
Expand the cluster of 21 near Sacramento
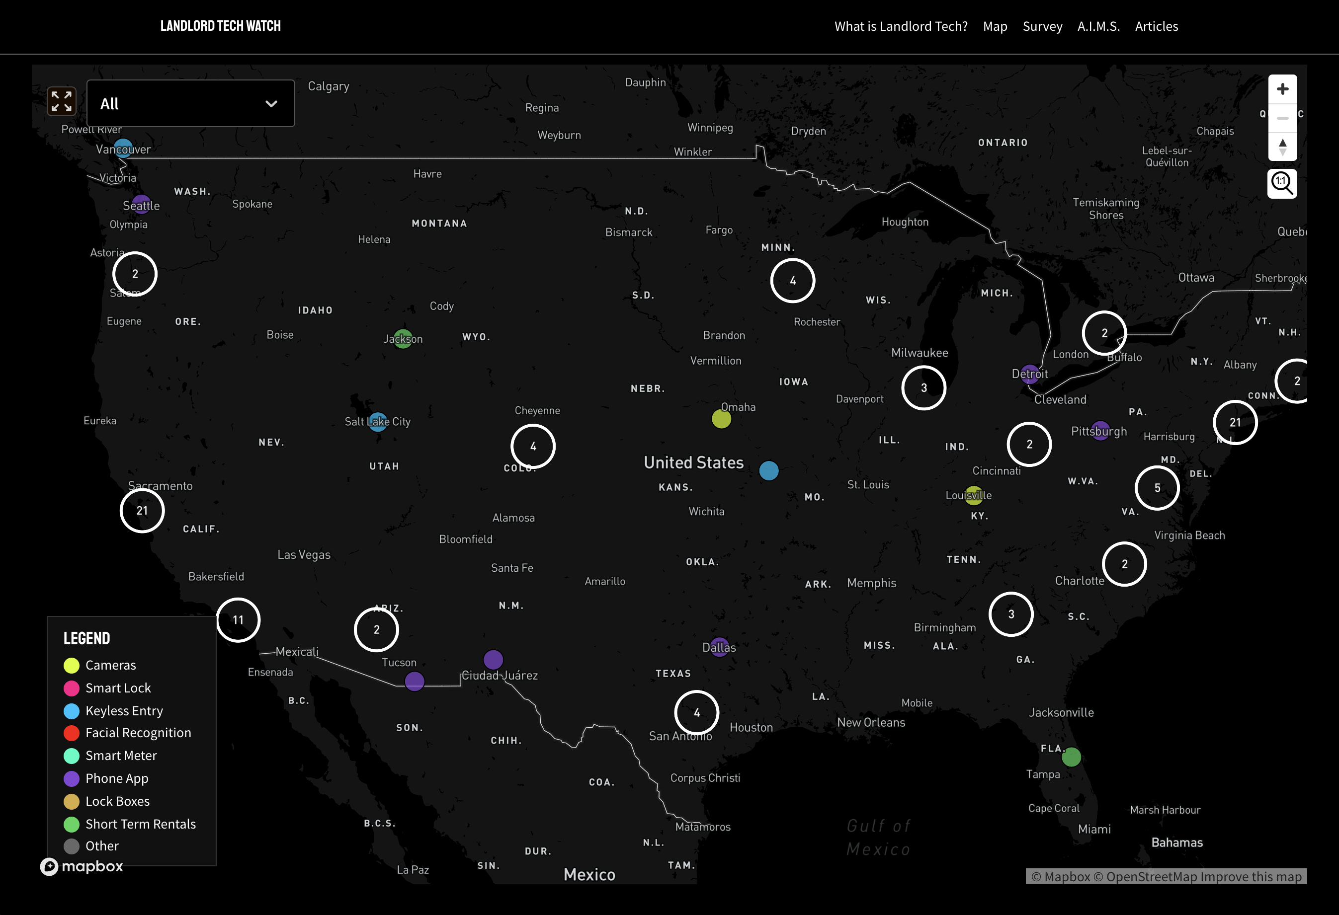tap(142, 511)
